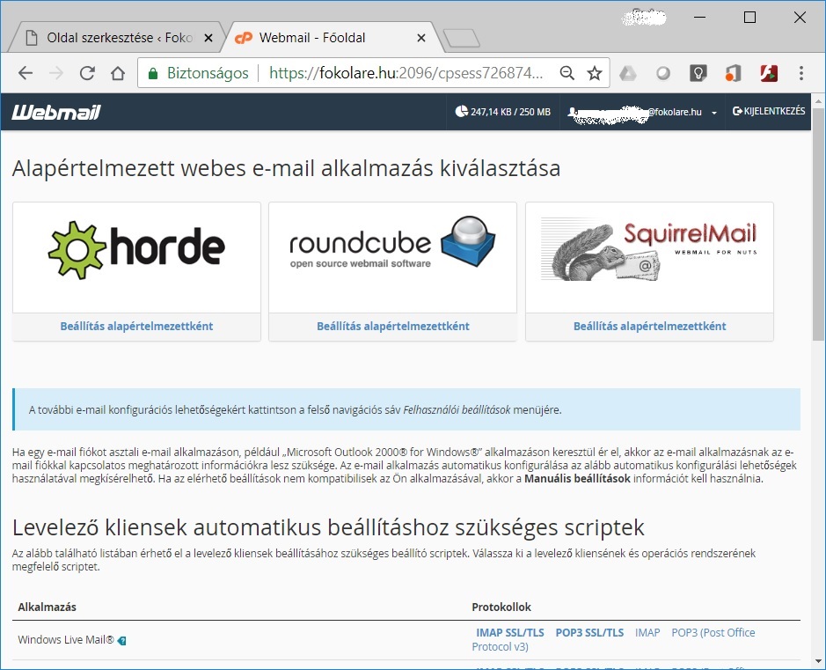
Task: Close the 'Webmail - Főoldal' tab
Action: pyautogui.click(x=420, y=38)
